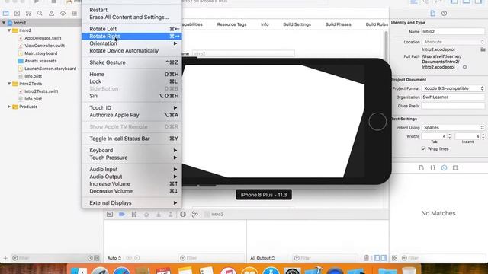Expand the Products group
Viewport: 488px width, 274px height.
point(9,107)
